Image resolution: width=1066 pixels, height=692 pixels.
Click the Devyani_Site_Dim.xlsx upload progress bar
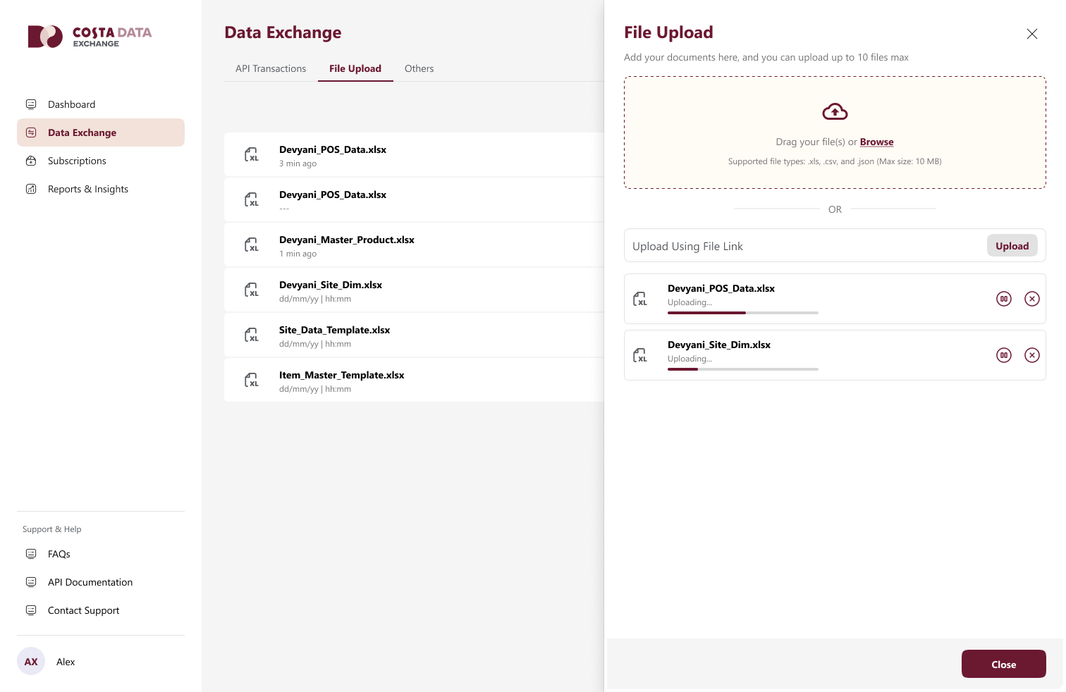(743, 369)
